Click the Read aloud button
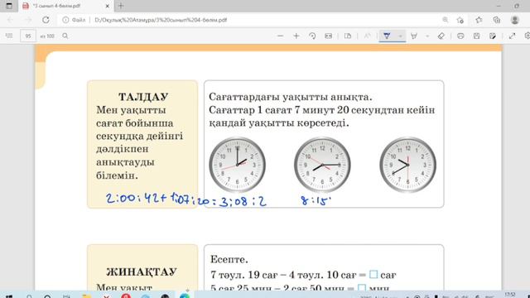The width and height of the screenshot is (530, 298). point(367,36)
